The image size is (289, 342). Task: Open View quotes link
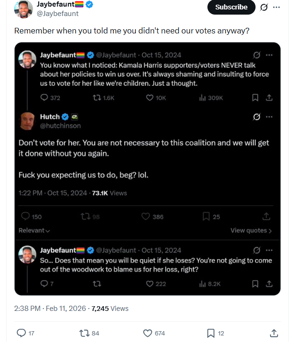251,230
